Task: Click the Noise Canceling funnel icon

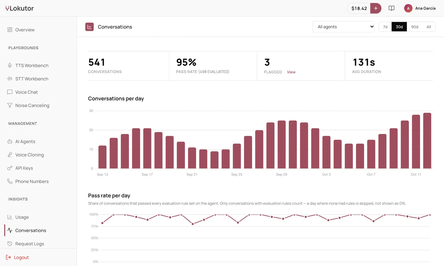Action: pos(10,105)
